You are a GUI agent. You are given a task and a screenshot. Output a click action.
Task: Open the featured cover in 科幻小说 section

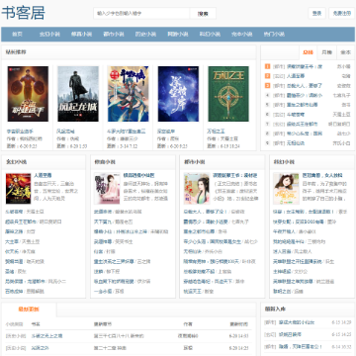click(286, 189)
